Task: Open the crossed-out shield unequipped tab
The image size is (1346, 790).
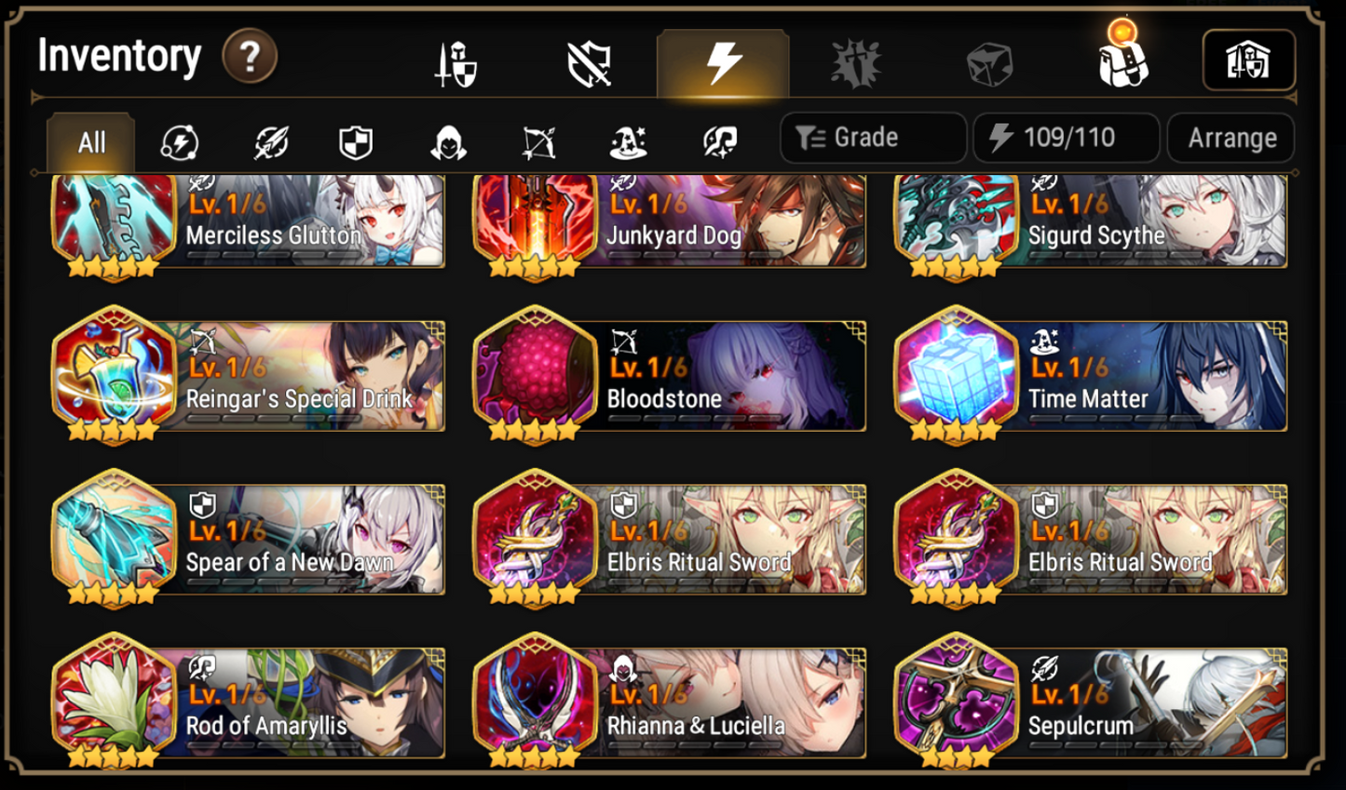Action: [590, 64]
